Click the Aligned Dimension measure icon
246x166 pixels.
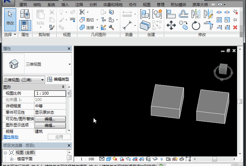point(127,25)
